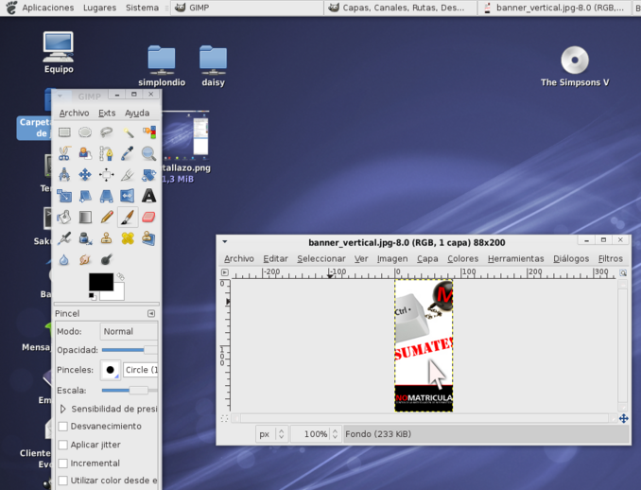Viewport: 641px width, 490px height.
Task: Select the Flip tool
Action: point(128,196)
